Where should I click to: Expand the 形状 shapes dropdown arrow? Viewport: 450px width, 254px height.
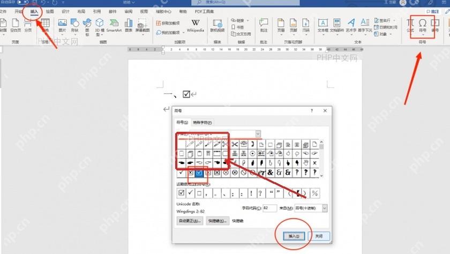(x=75, y=35)
